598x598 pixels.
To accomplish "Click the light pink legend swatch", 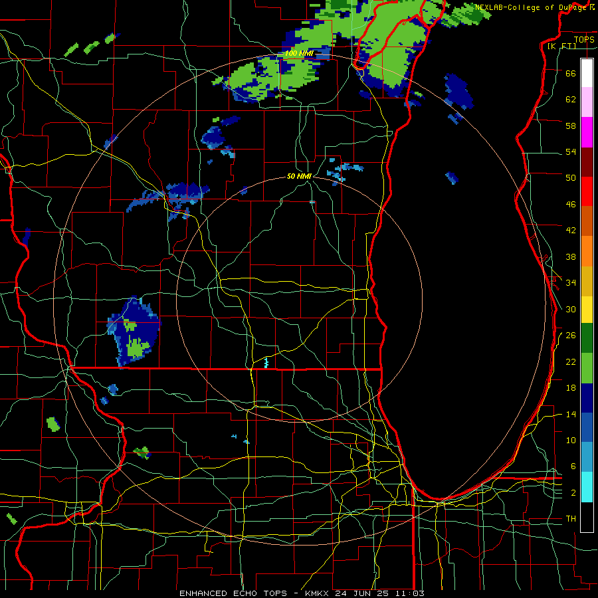I will (587, 102).
